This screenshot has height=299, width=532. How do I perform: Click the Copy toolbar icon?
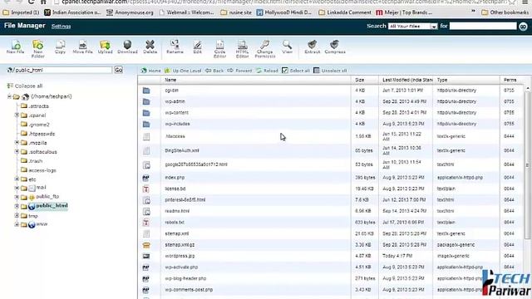[x=60, y=47]
